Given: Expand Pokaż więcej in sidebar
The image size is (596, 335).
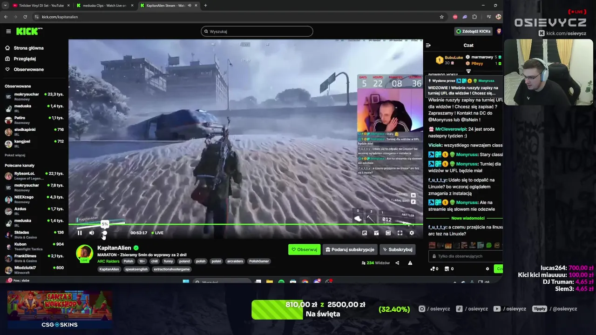Looking at the screenshot, I should click(15, 155).
